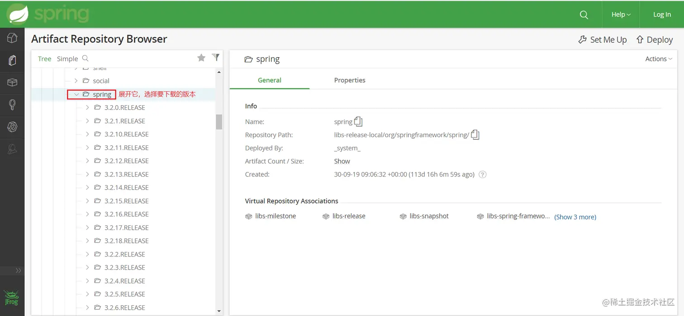This screenshot has height=316, width=684.
Task: Switch to Simple view
Action: (67, 59)
